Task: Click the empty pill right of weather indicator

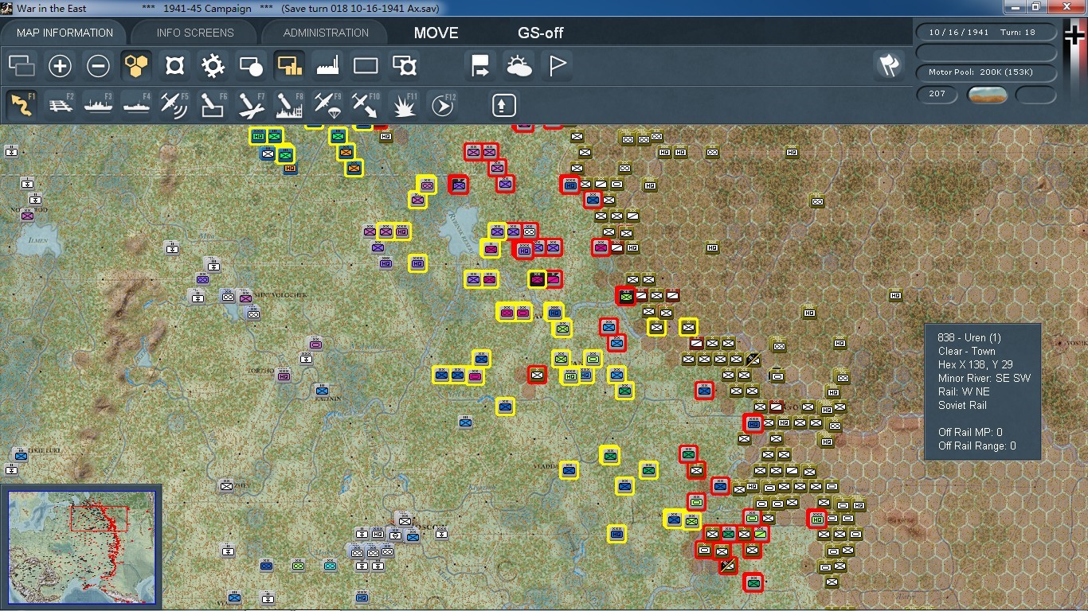Action: click(x=1035, y=95)
